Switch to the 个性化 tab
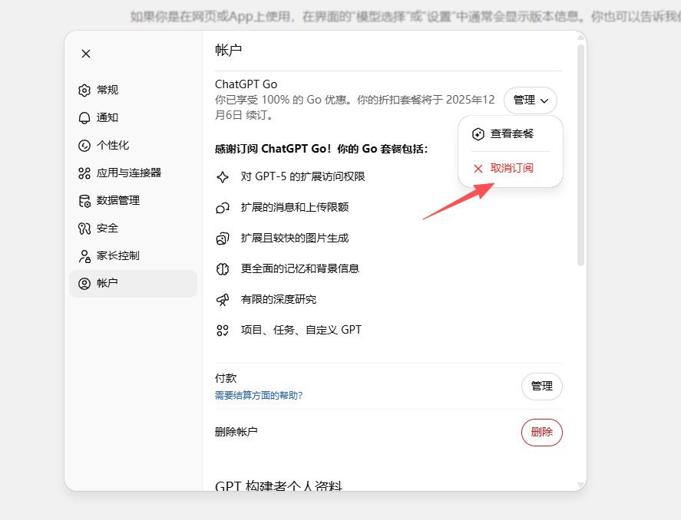 [x=133, y=145]
